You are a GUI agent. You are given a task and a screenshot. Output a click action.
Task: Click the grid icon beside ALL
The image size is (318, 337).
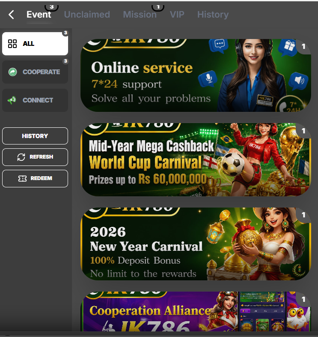pos(12,44)
